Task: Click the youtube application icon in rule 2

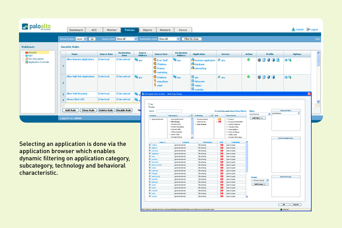Action: (x=193, y=89)
